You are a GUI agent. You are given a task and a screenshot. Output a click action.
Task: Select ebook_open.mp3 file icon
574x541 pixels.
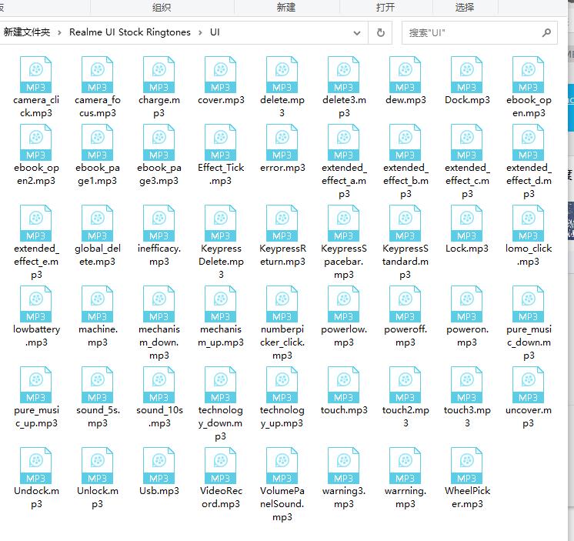(528, 75)
